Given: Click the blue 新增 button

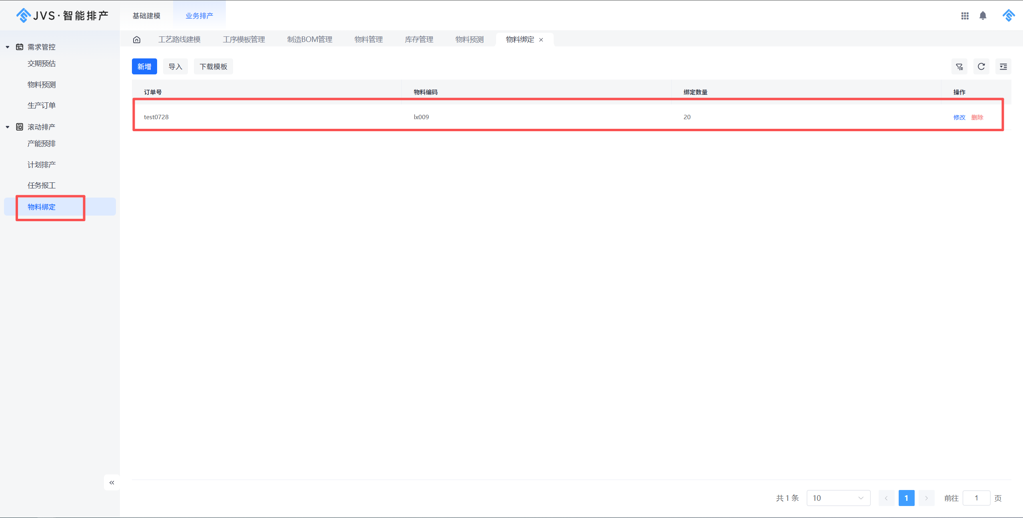Looking at the screenshot, I should point(144,67).
